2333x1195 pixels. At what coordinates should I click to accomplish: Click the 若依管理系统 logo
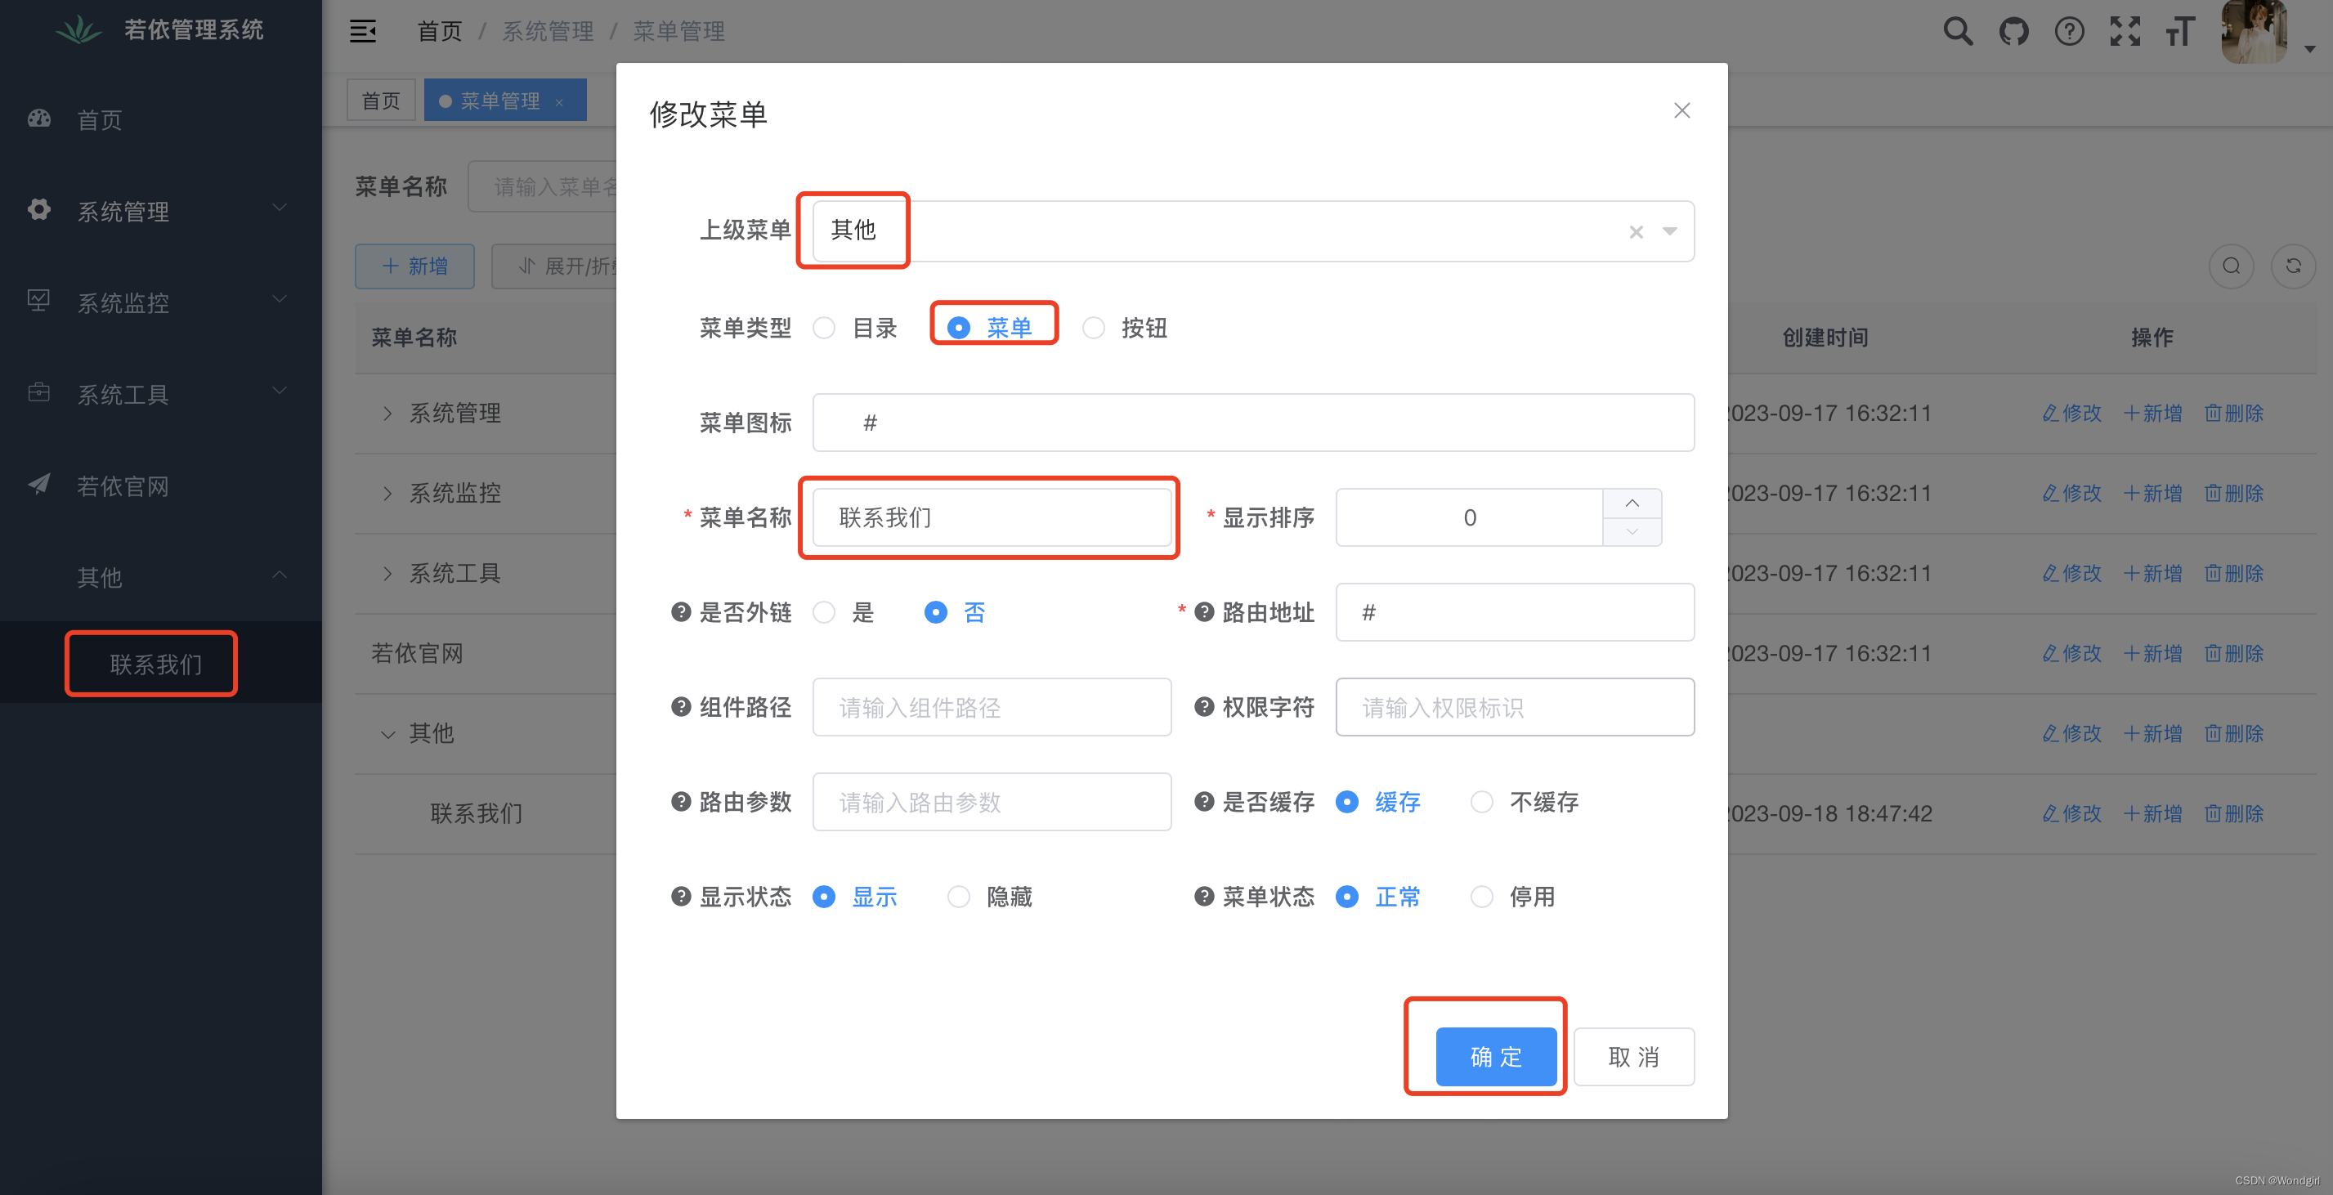[x=160, y=30]
